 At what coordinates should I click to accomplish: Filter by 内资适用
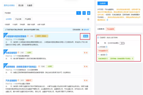pyautogui.click(x=7, y=24)
